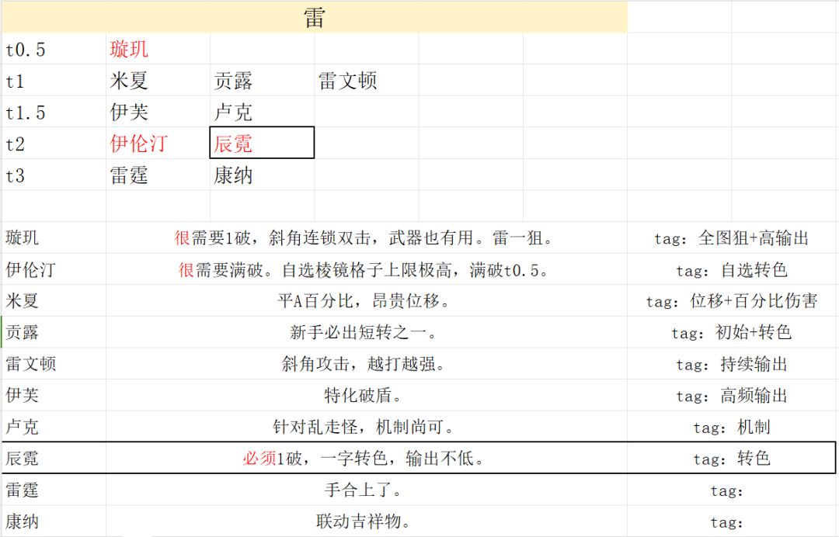Click the 康纳 name cell in description list
Image resolution: width=839 pixels, height=537 pixels.
54,521
